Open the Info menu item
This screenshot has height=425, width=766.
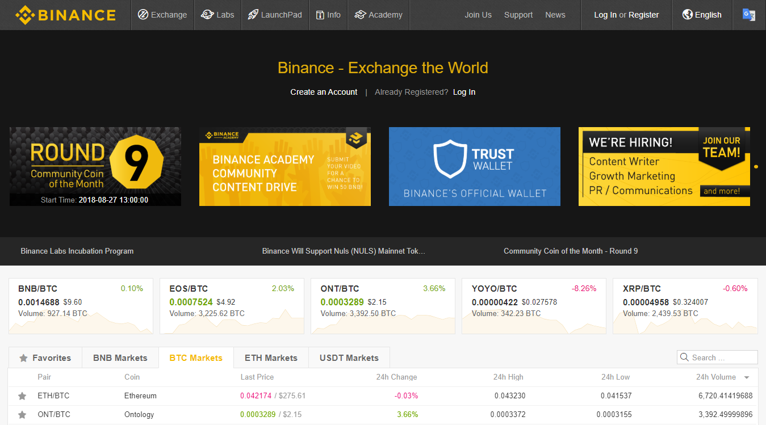pos(328,15)
